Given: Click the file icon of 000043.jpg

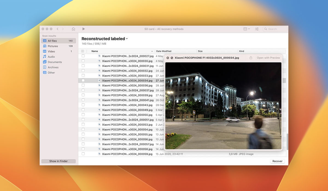Looking at the screenshot, I should (99, 105).
